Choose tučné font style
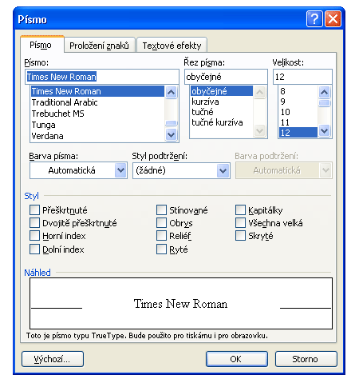Screen dimensions: 355x383 point(222,112)
